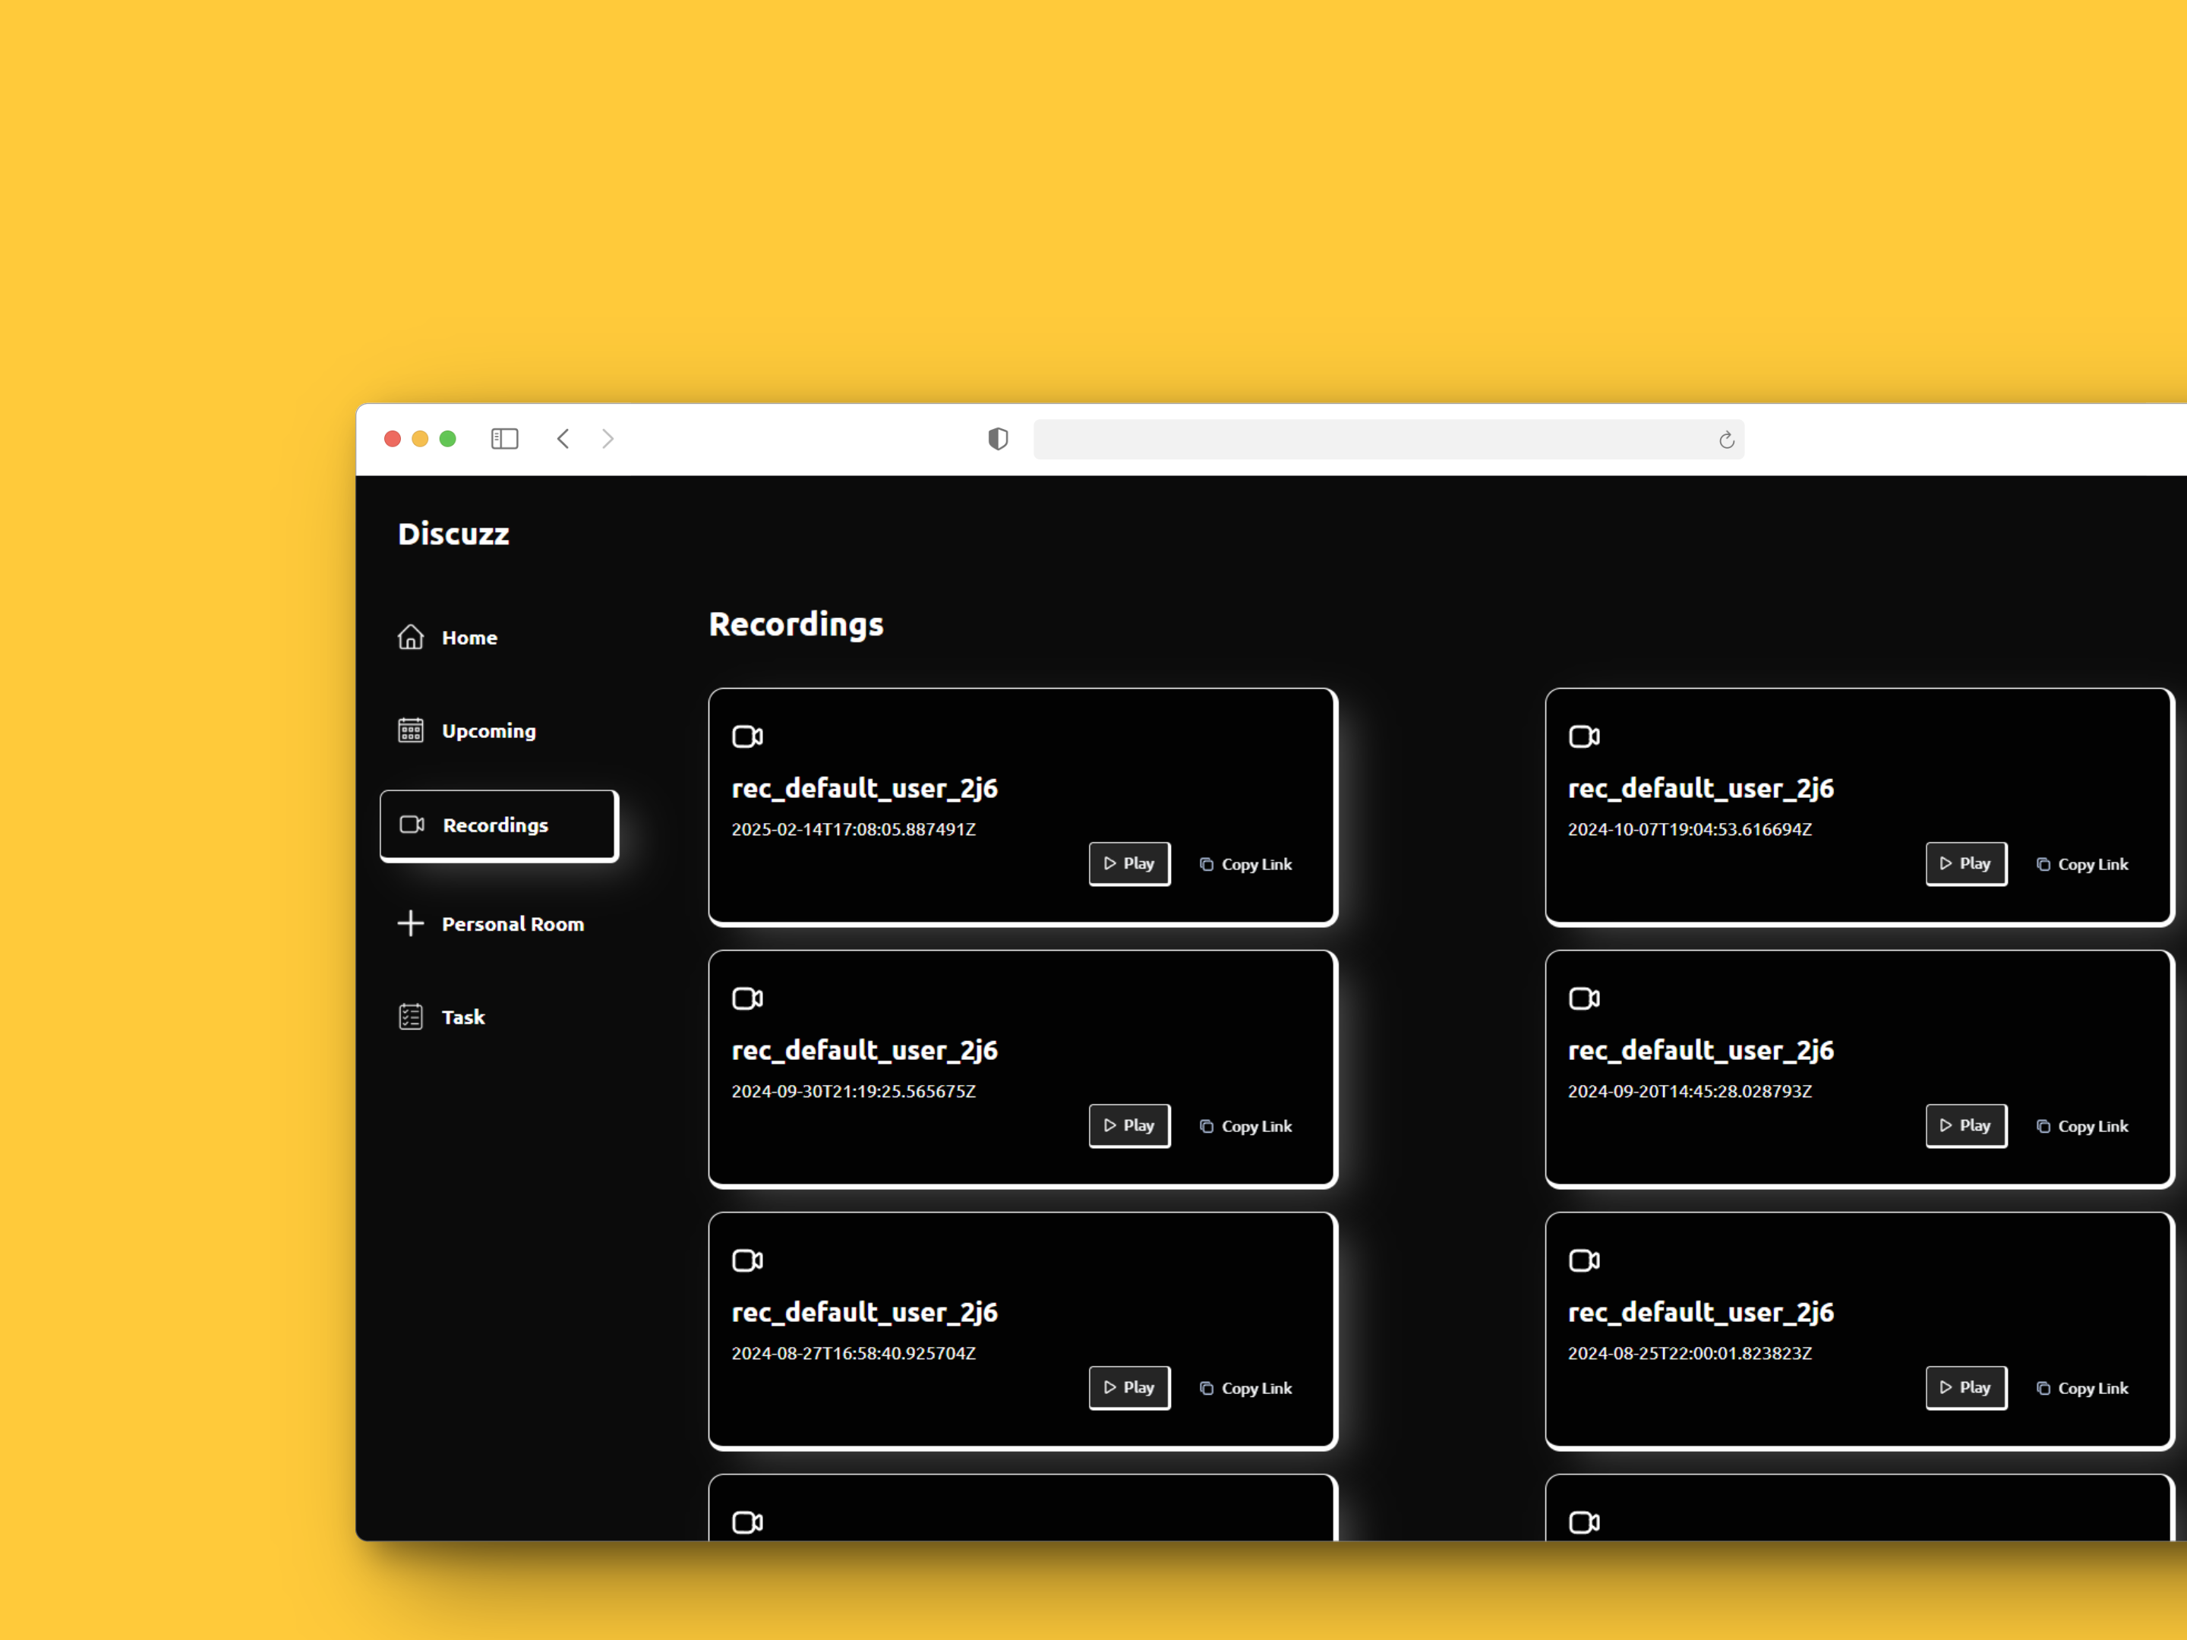
Task: Click the Home house icon in sidebar
Action: click(x=410, y=638)
